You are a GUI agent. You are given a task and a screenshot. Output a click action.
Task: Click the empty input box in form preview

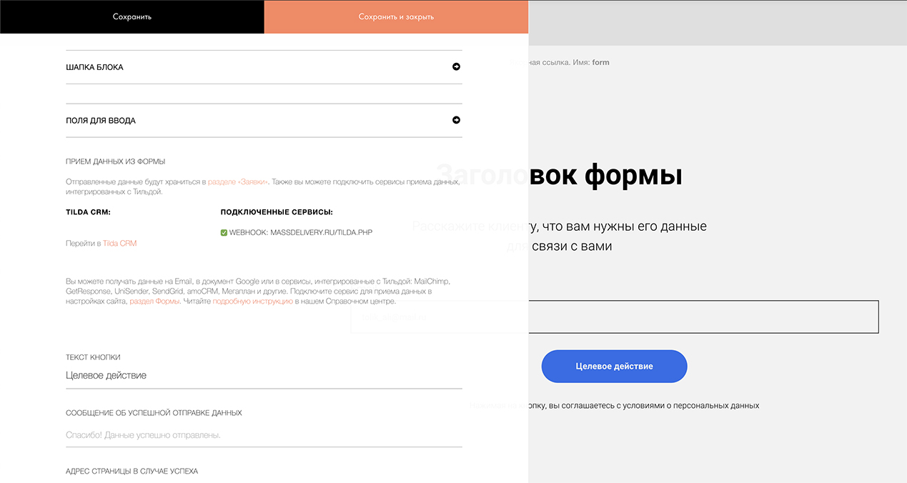[703, 317]
